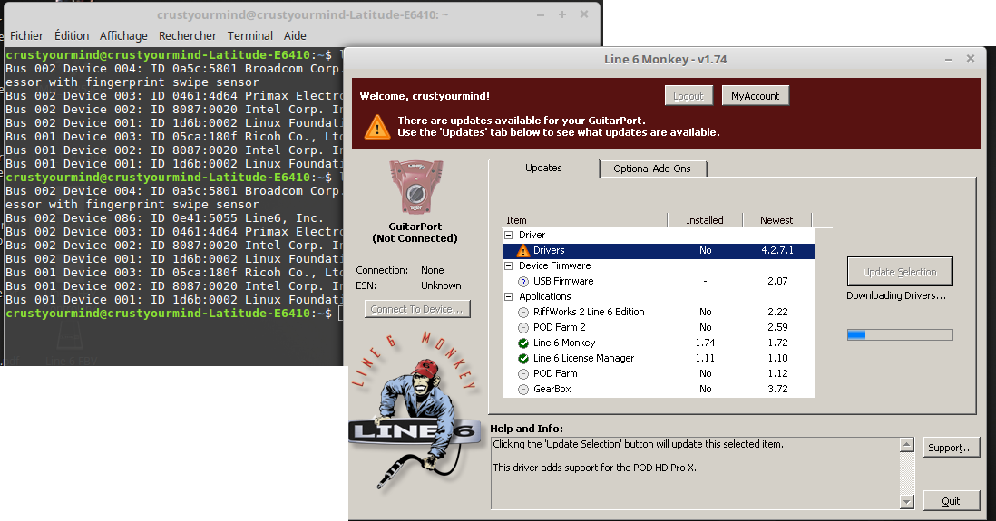Open Aide menu in terminal
Screen dimensions: 996x521
(x=295, y=36)
